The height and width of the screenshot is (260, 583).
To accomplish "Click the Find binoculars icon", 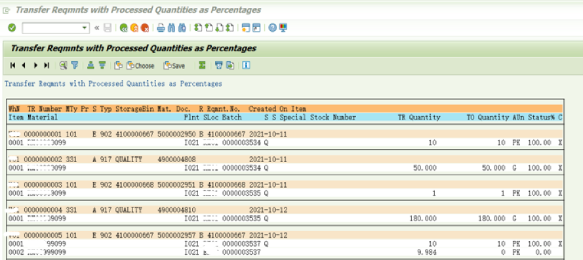I will (171, 28).
